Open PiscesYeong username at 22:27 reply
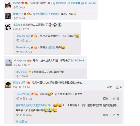This screenshot has height=126, width=140. (23, 36)
